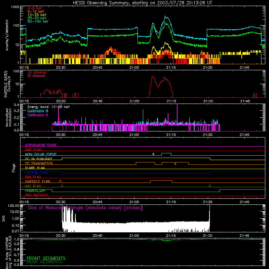Click 20:15 time label under counts panel
This screenshot has width=269, height=269.
click(24, 68)
